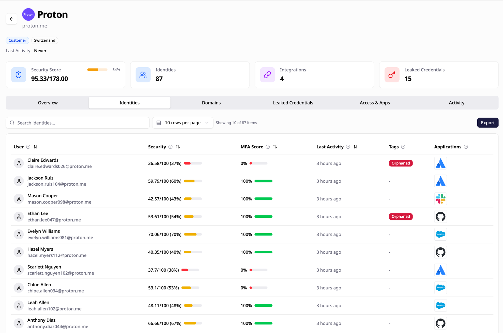
Task: Open Ethan Lee's GitHub application icon
Action: (x=440, y=216)
